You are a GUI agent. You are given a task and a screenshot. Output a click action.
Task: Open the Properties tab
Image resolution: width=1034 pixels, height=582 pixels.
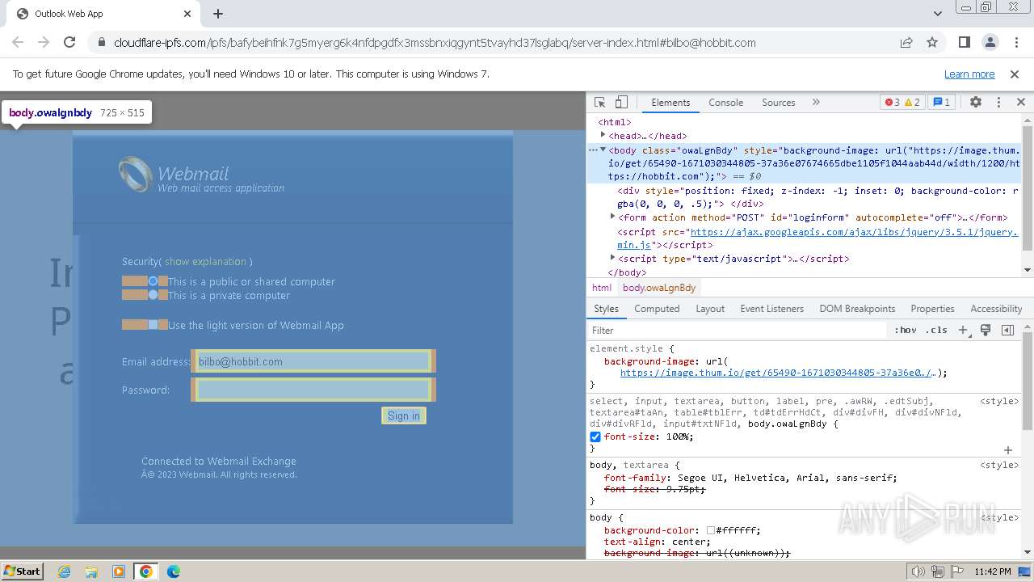(932, 309)
